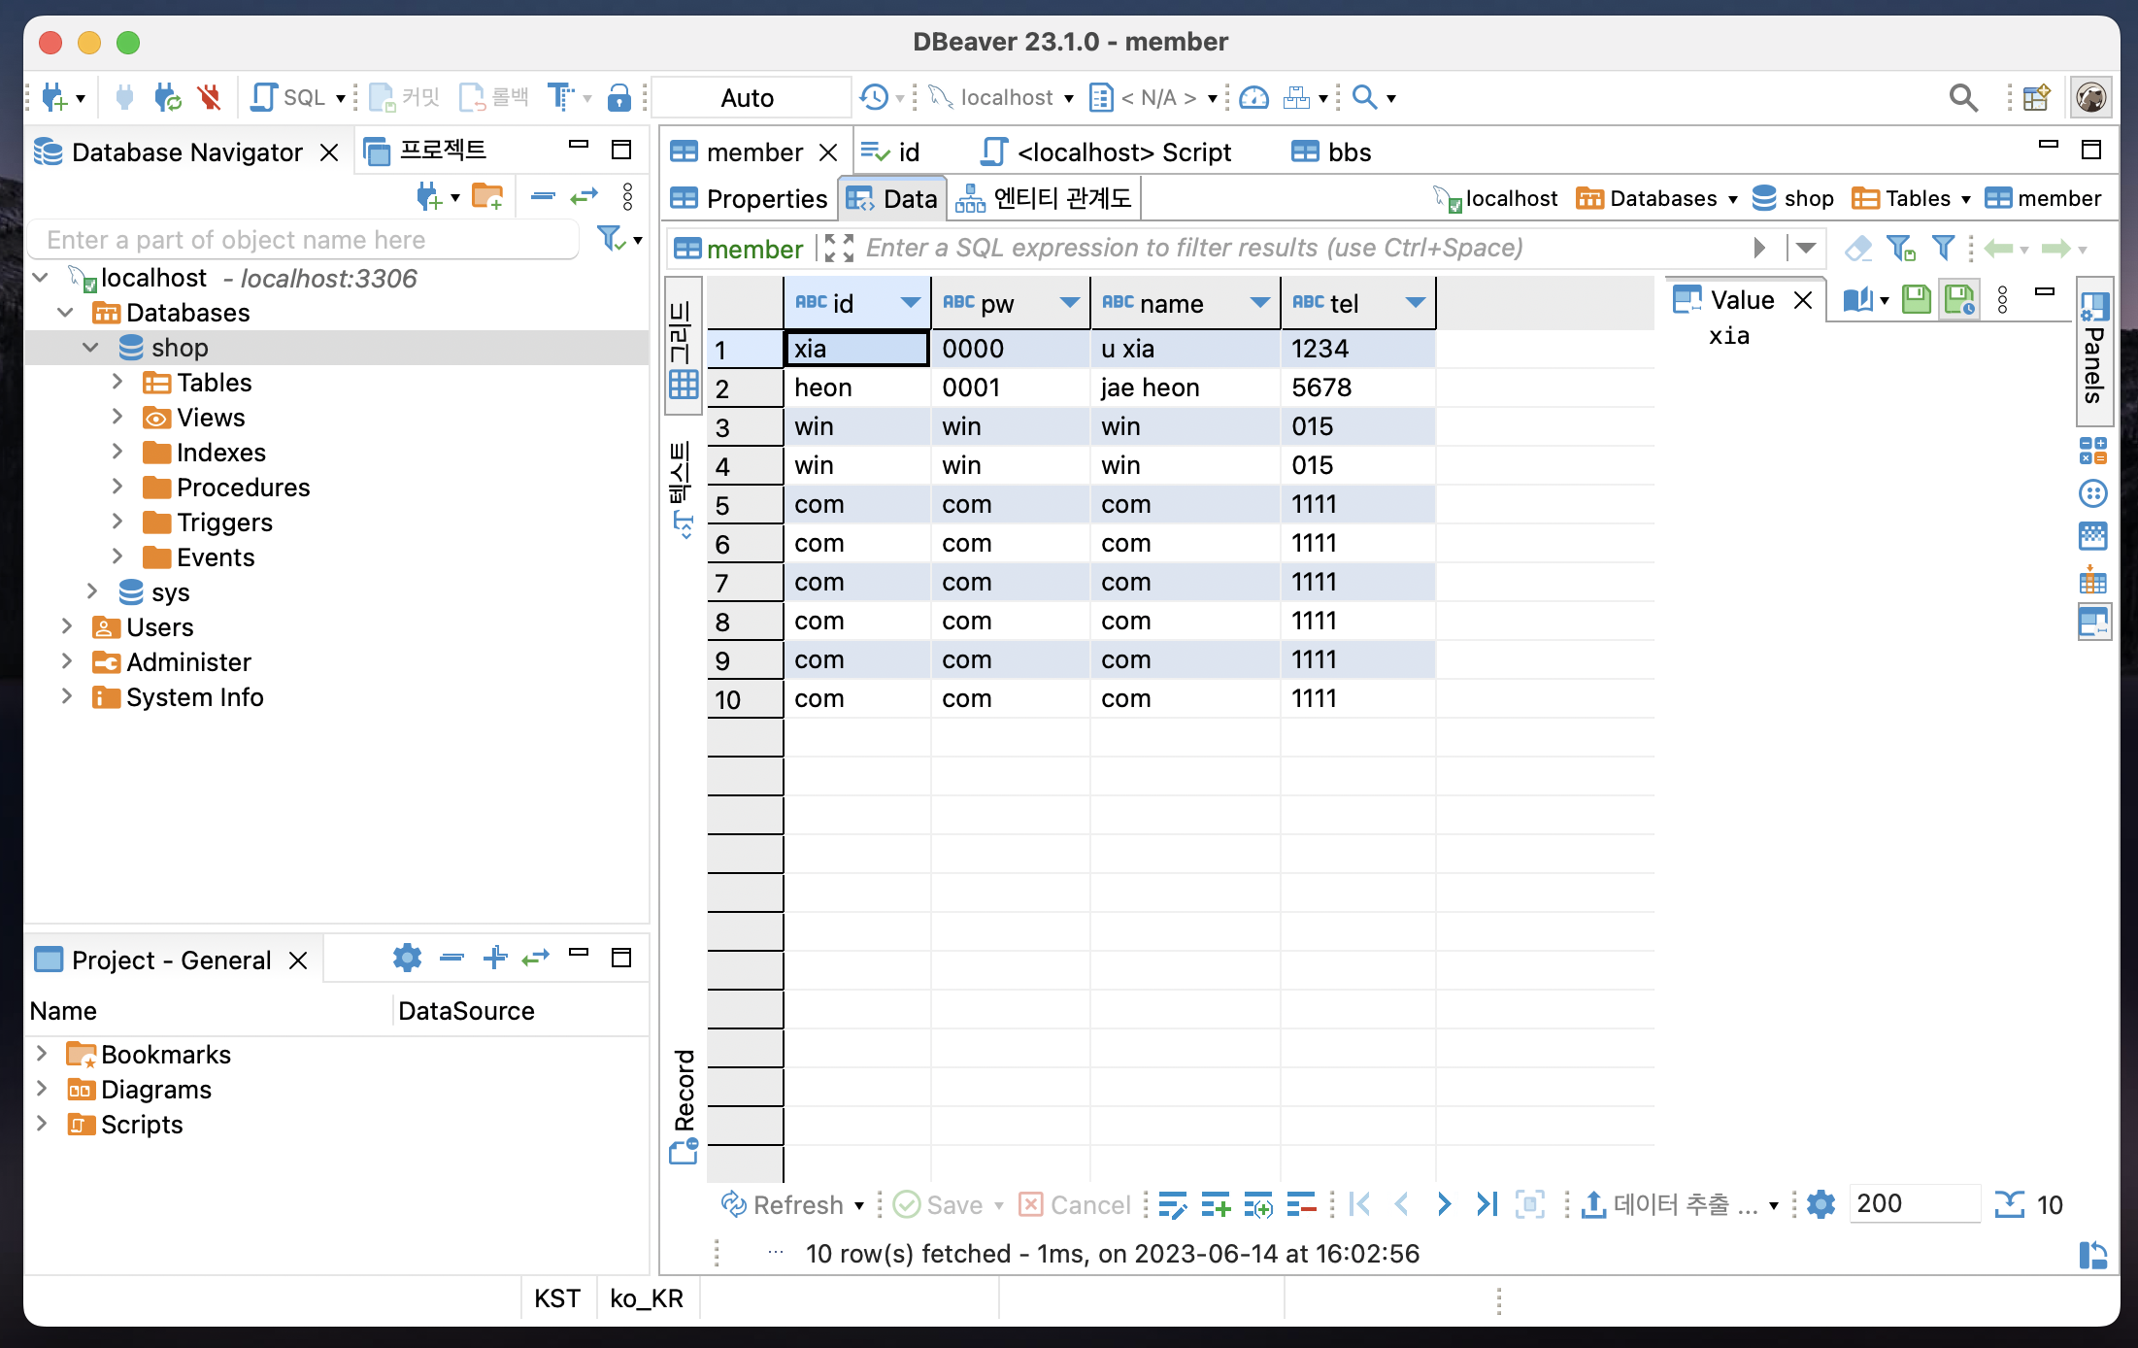
Task: Toggle the Panels side button
Action: pyautogui.click(x=2094, y=352)
